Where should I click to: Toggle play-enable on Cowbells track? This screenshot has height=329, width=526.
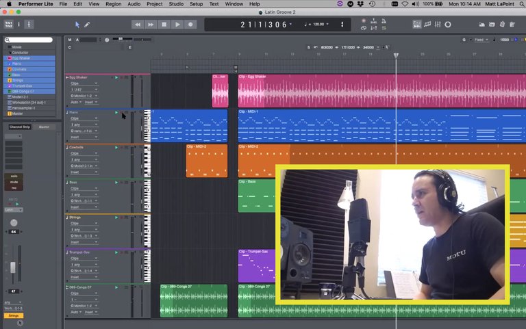tap(116, 148)
